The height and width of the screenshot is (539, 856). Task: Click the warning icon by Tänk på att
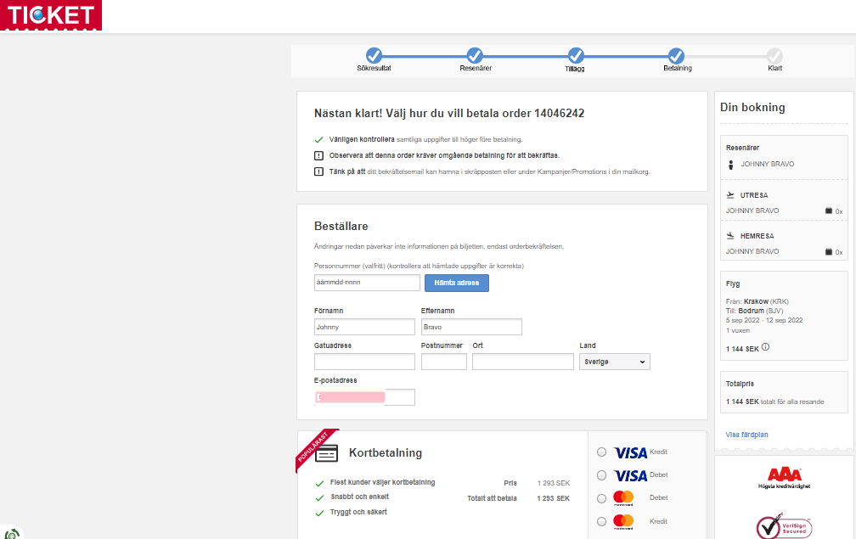[318, 171]
